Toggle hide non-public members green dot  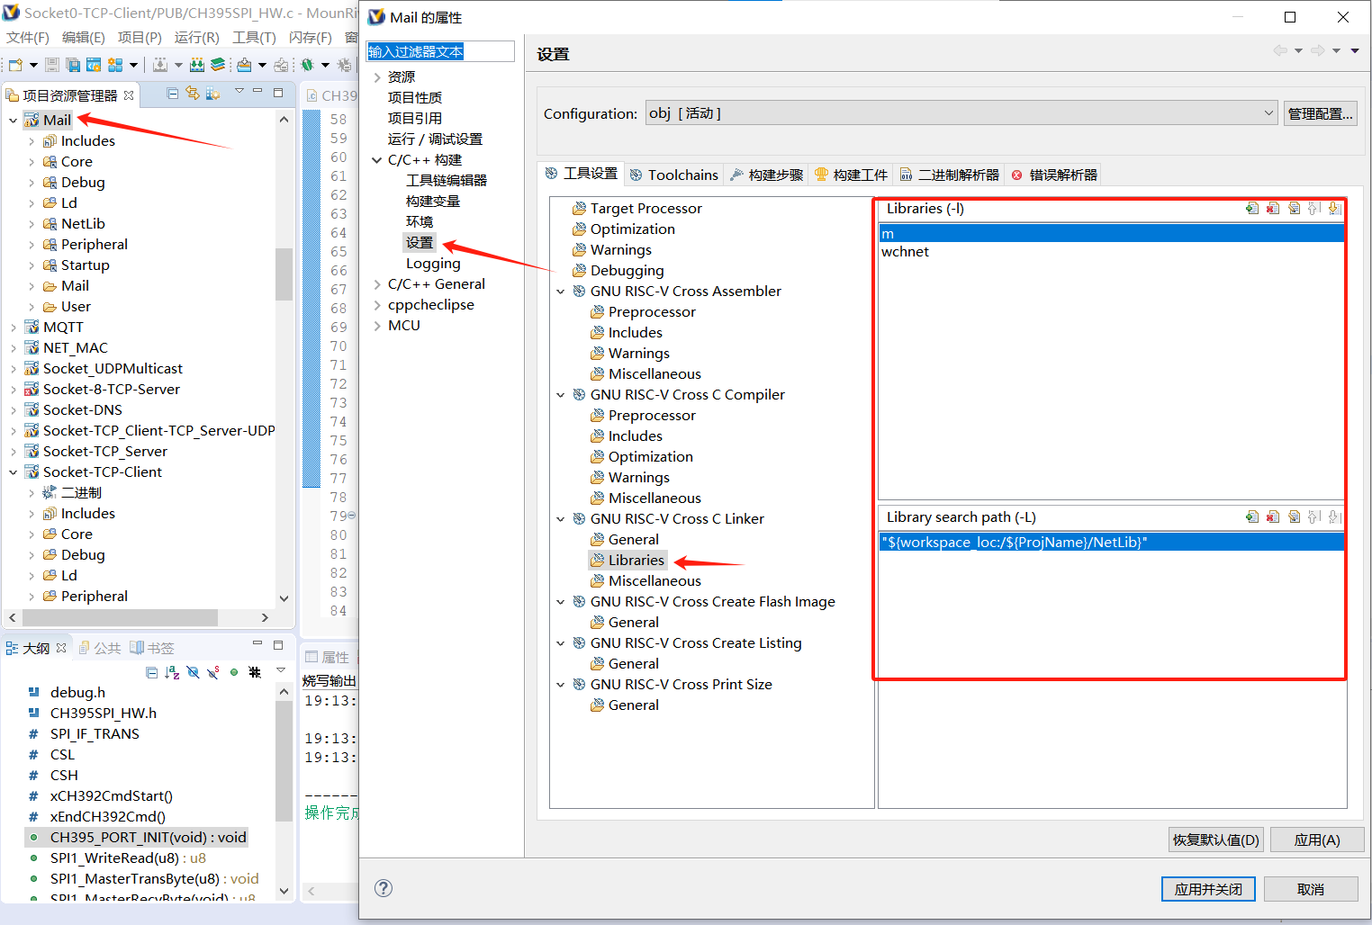pos(234,672)
